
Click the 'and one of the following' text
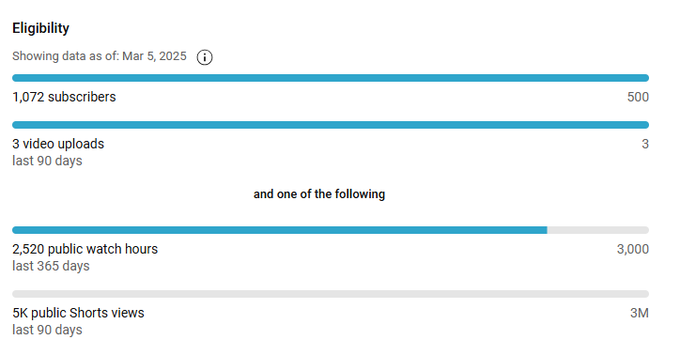[x=319, y=193]
